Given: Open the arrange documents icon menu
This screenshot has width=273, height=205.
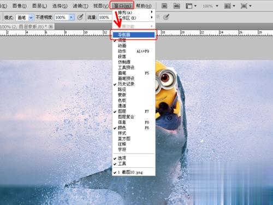Looking at the screenshot, I should (229, 6).
